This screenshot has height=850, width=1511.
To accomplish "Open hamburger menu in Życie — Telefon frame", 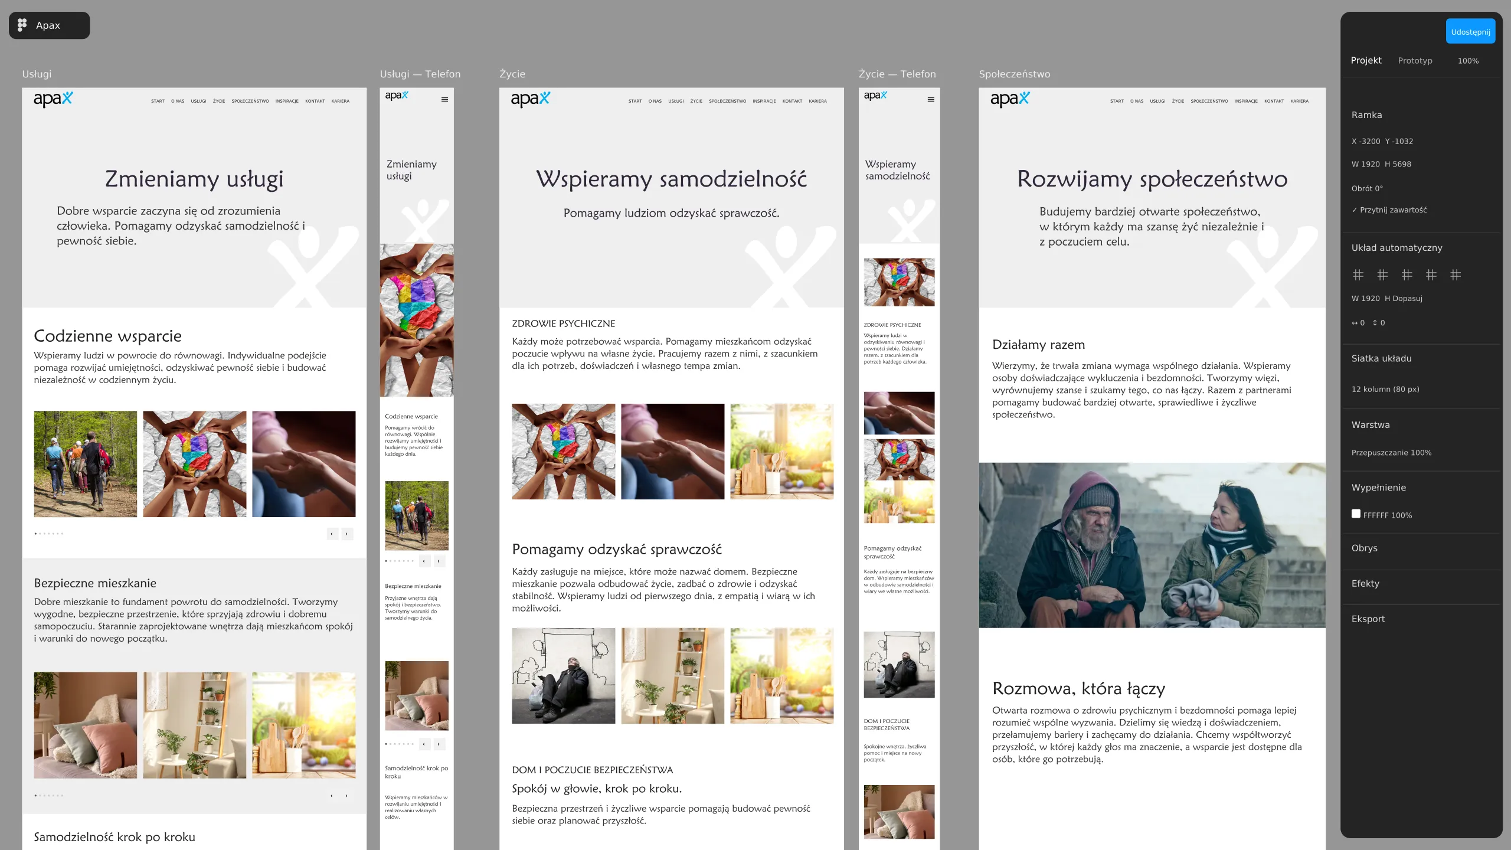I will coord(931,99).
